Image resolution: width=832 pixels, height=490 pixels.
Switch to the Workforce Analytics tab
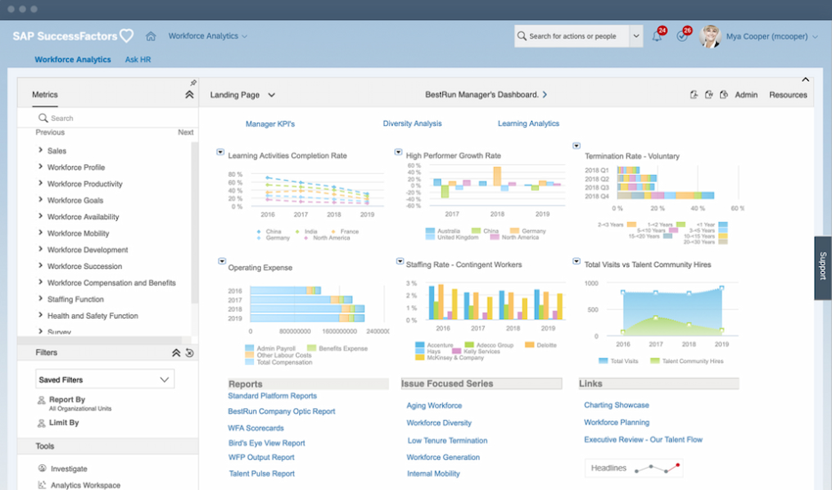click(x=73, y=59)
